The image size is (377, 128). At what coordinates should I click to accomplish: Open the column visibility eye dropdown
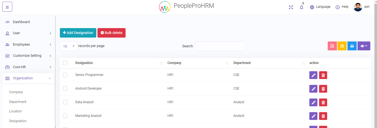pos(364,46)
